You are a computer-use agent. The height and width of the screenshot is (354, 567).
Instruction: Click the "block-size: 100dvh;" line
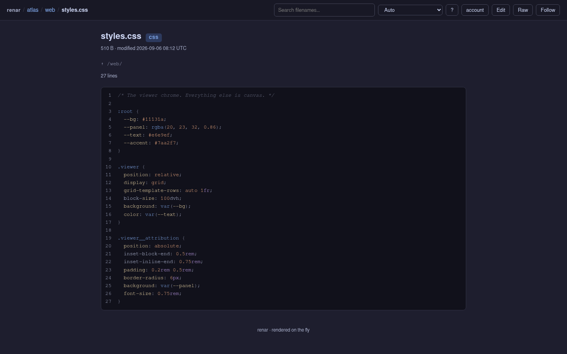tap(152, 198)
